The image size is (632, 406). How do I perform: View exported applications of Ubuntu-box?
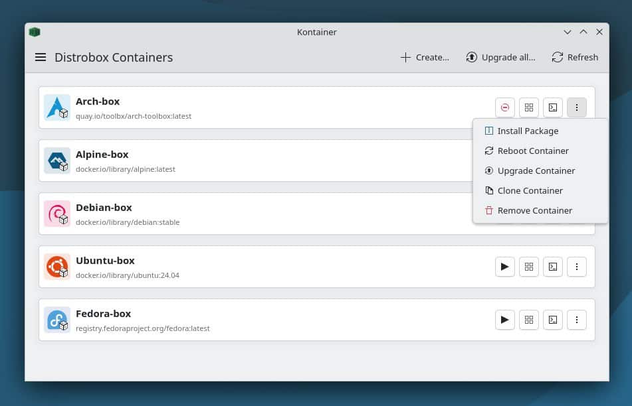coord(529,266)
